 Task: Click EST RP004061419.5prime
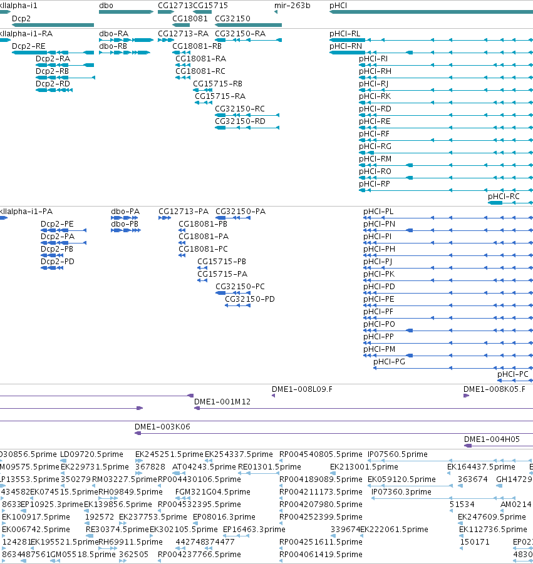tap(321, 555)
